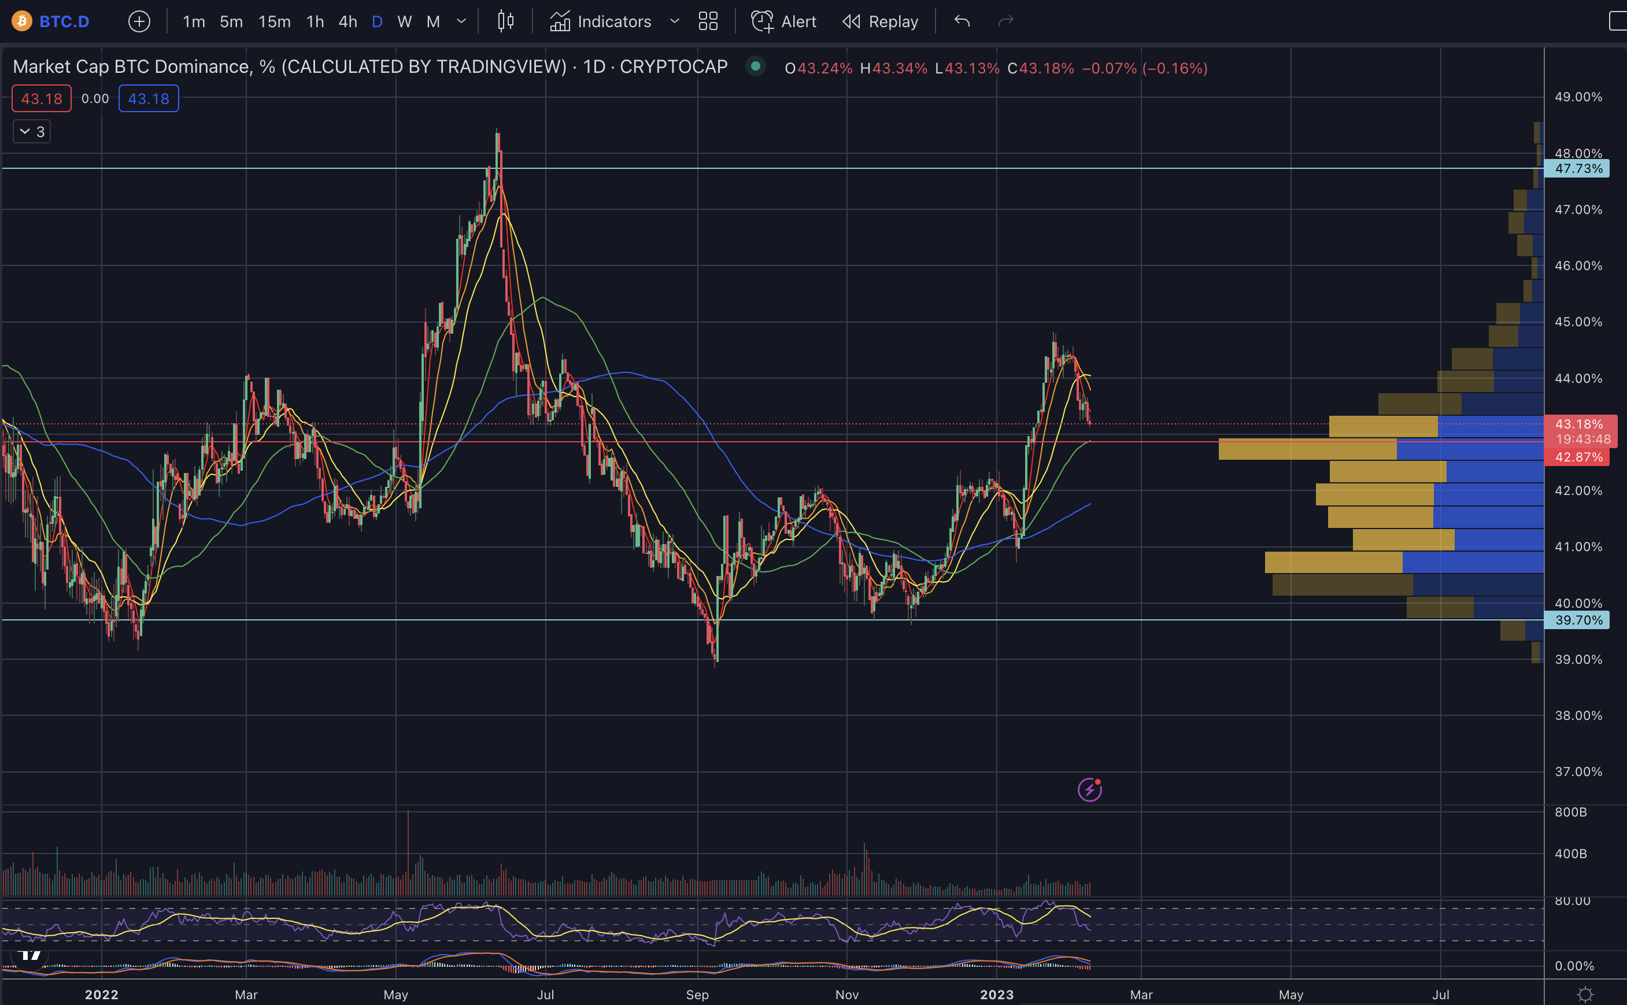Switch to the monthly M timeframe

pyautogui.click(x=432, y=22)
